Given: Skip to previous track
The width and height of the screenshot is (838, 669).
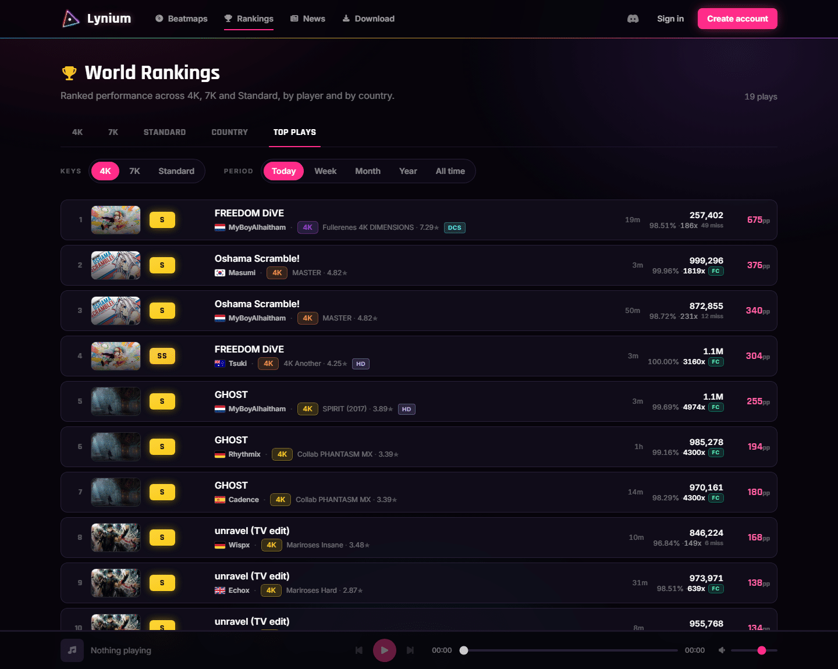Looking at the screenshot, I should click(x=359, y=650).
